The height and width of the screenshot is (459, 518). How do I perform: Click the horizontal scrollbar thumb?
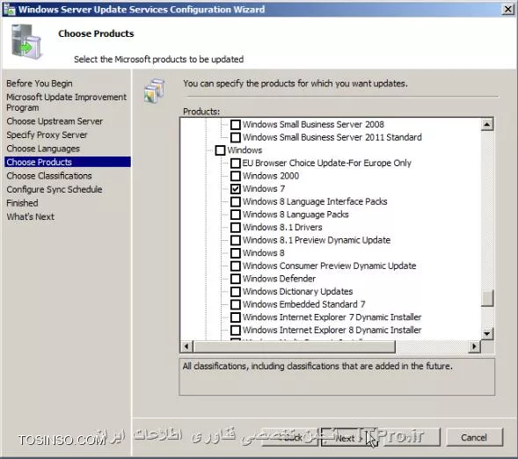(x=294, y=346)
